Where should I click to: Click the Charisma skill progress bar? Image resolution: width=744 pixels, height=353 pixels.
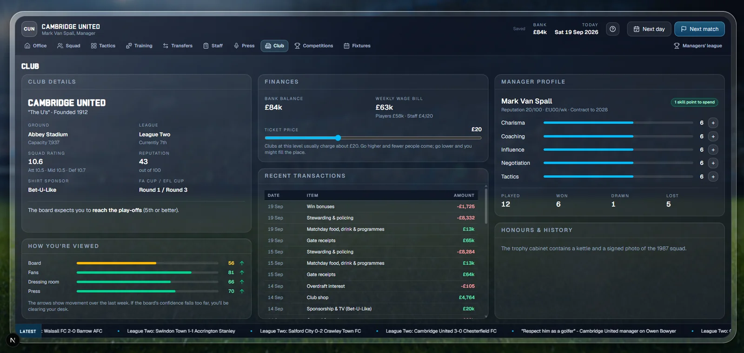pyautogui.click(x=618, y=123)
